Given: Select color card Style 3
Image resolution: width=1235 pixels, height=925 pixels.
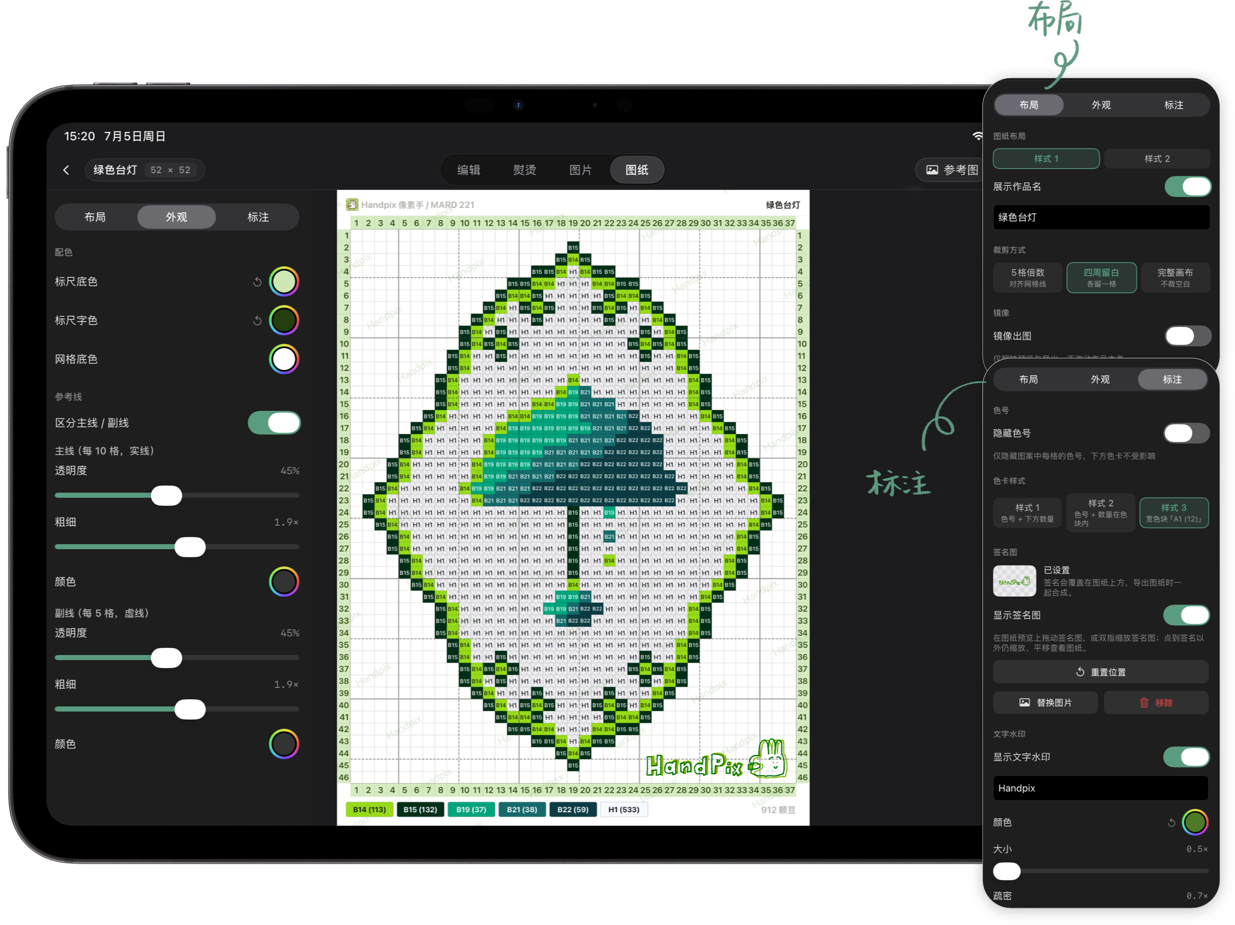Looking at the screenshot, I should pyautogui.click(x=1173, y=512).
